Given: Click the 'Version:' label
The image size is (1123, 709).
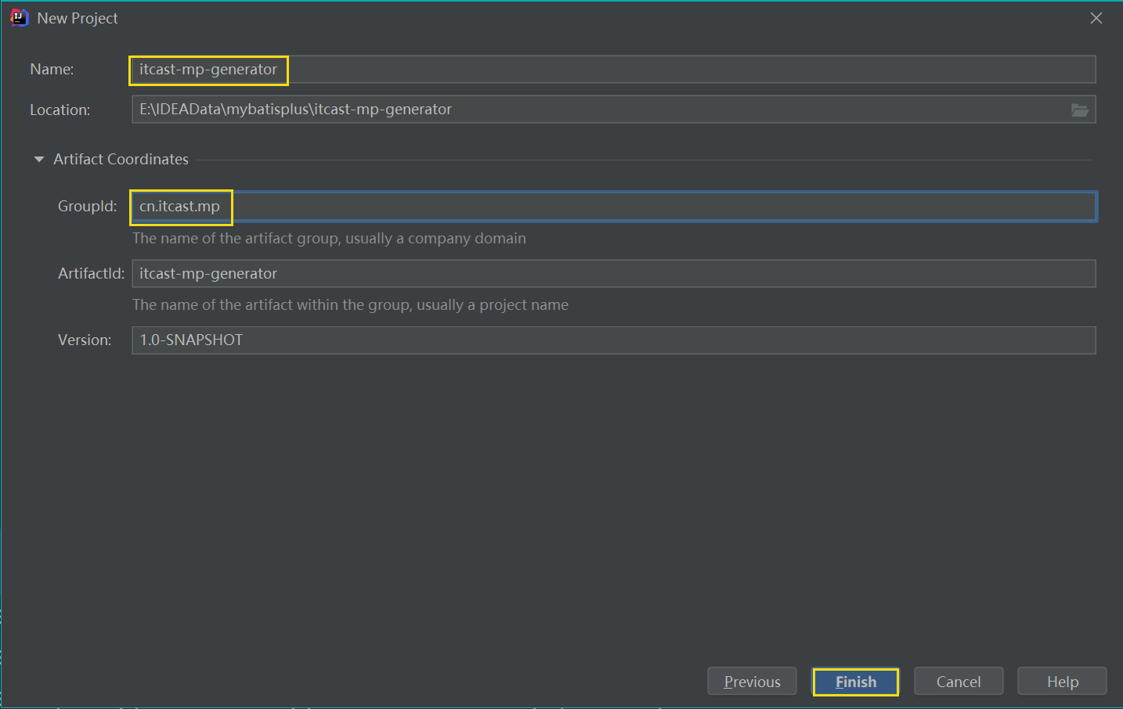Looking at the screenshot, I should pos(85,340).
